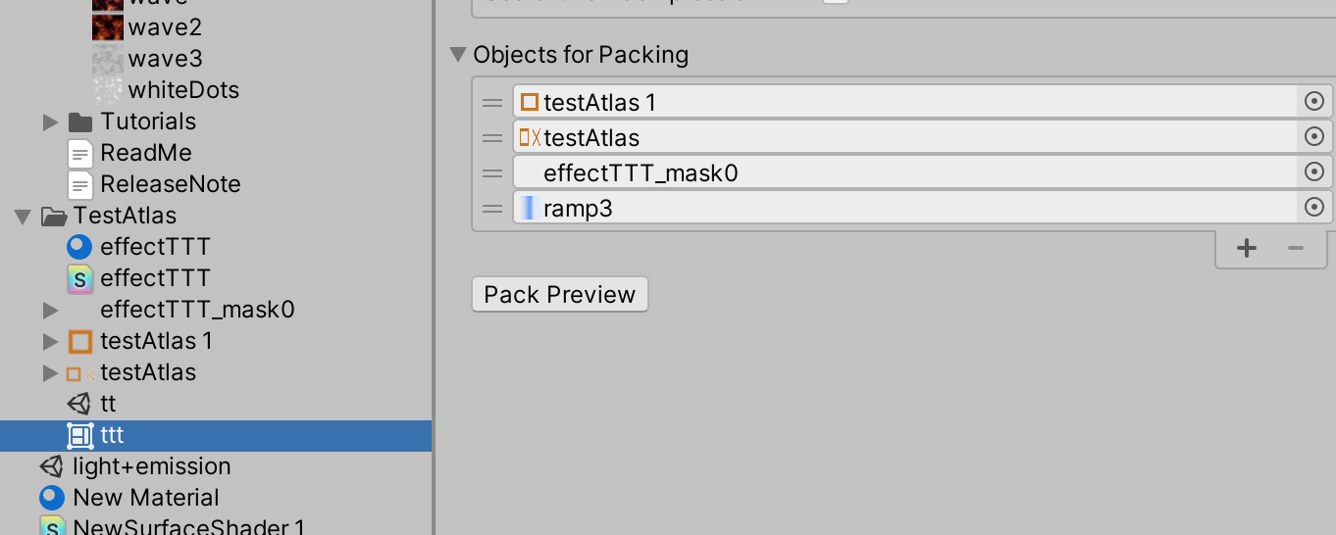Expand the Tutorials folder
Image resolution: width=1336 pixels, height=535 pixels.
coord(51,122)
